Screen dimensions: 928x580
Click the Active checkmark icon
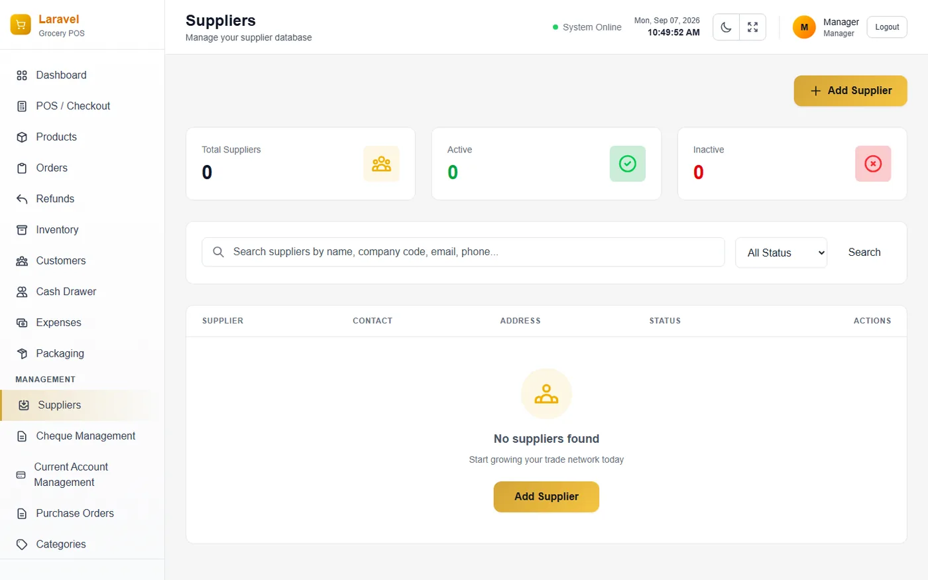(627, 164)
